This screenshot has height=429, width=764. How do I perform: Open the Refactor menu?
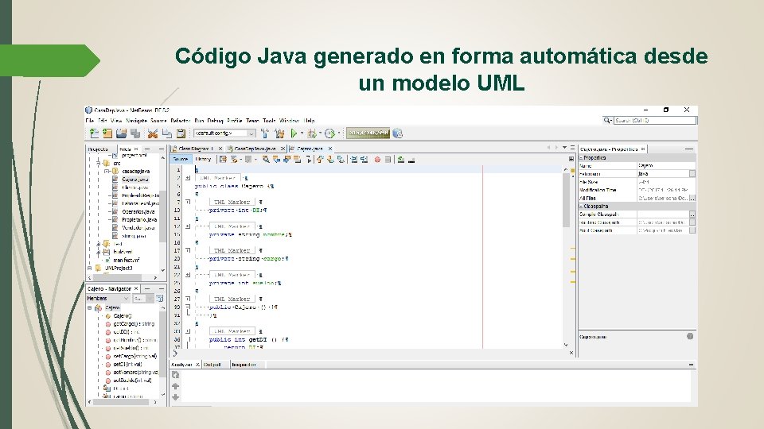181,121
